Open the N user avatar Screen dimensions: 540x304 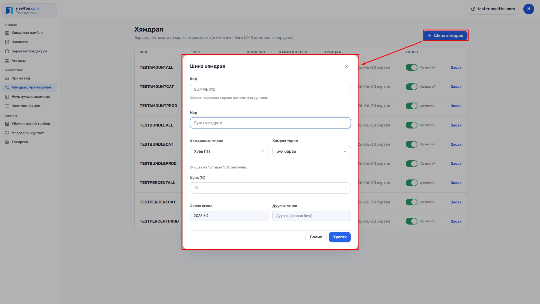click(528, 9)
